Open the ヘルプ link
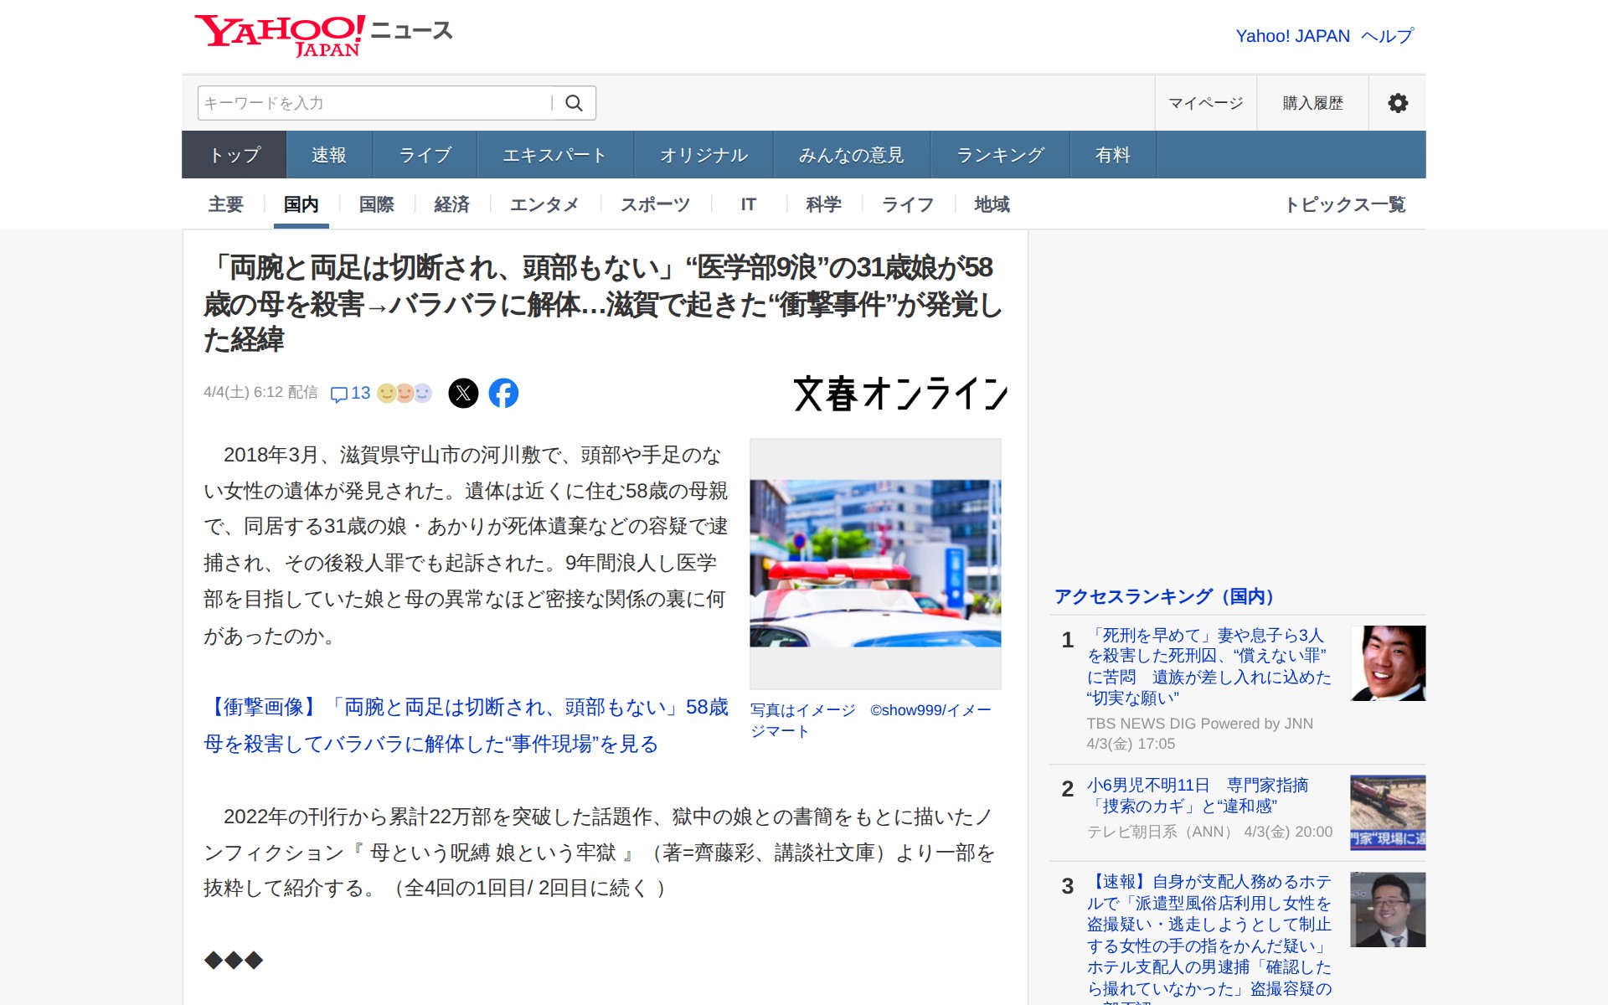Screen dimensions: 1608x1005 (x=1386, y=35)
